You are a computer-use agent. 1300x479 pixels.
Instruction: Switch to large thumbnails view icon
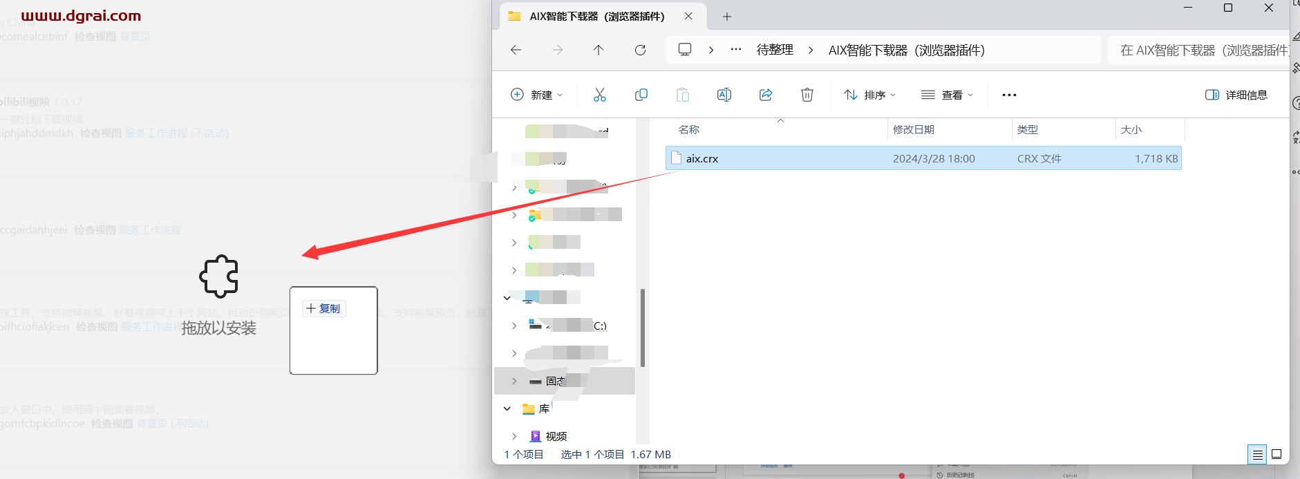point(1277,454)
